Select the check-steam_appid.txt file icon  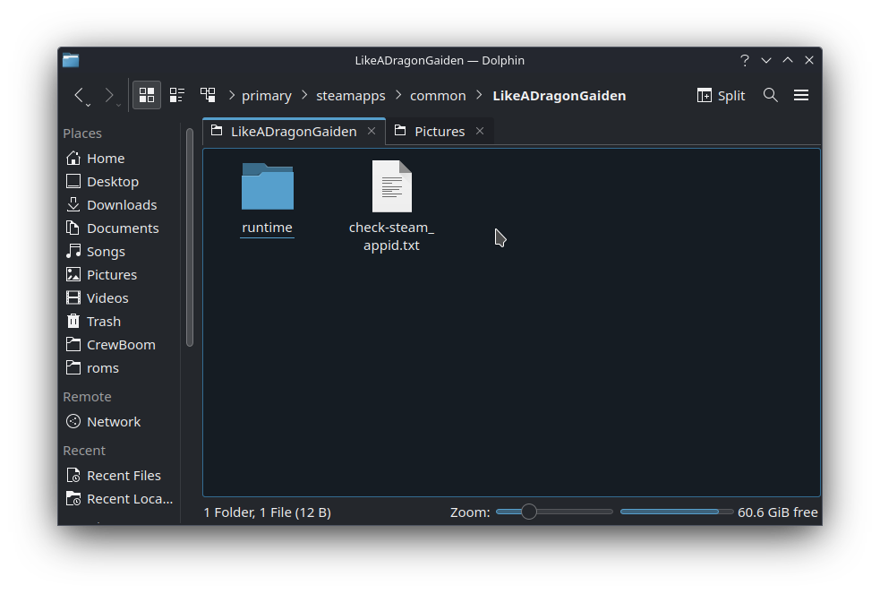coord(392,185)
